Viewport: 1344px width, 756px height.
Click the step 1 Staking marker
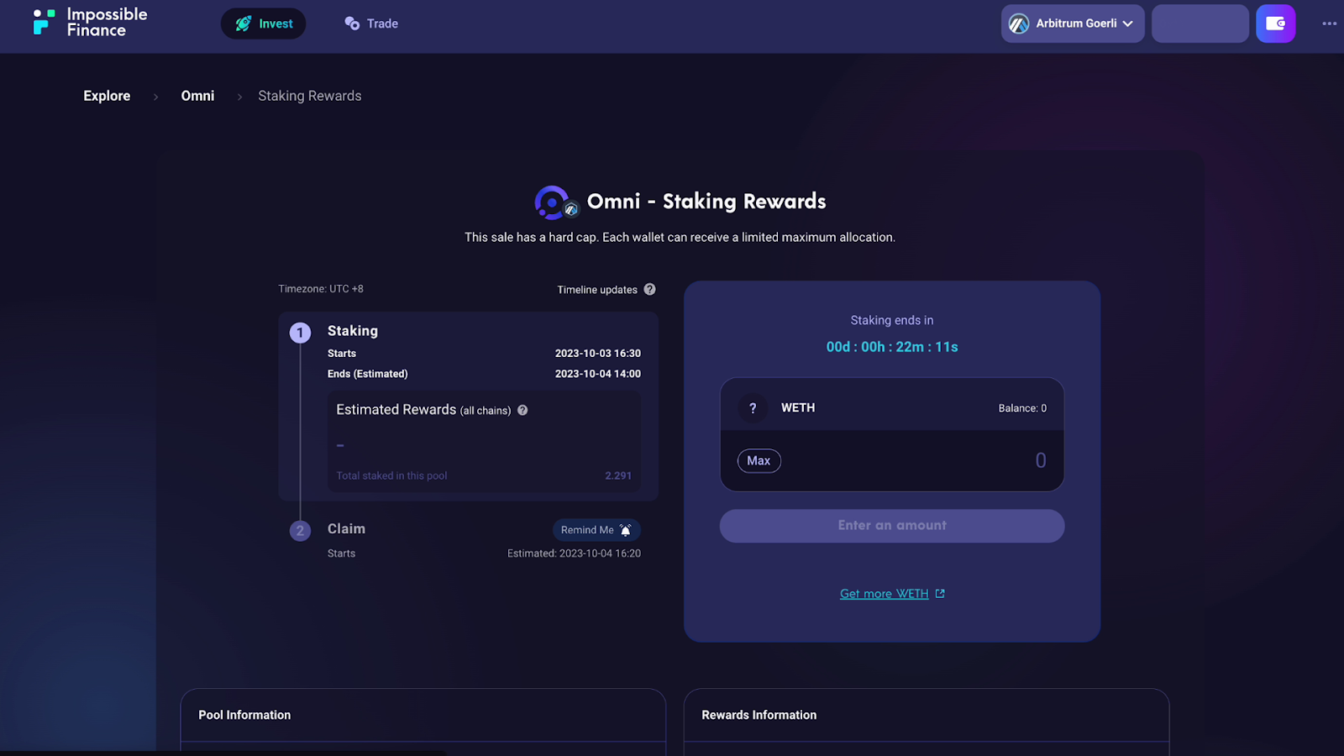(x=300, y=333)
